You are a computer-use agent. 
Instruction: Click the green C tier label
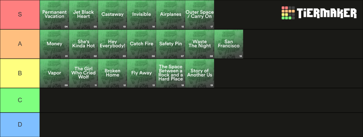tap(20, 100)
